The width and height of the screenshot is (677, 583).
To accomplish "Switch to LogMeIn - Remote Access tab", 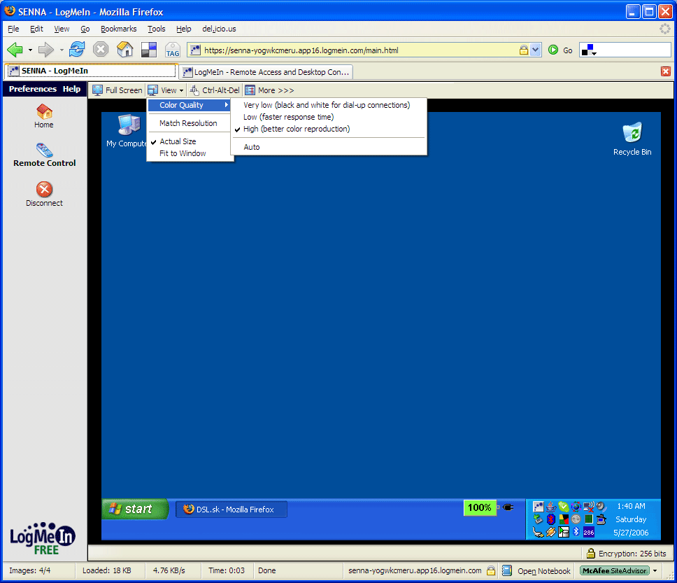I will coord(266,72).
